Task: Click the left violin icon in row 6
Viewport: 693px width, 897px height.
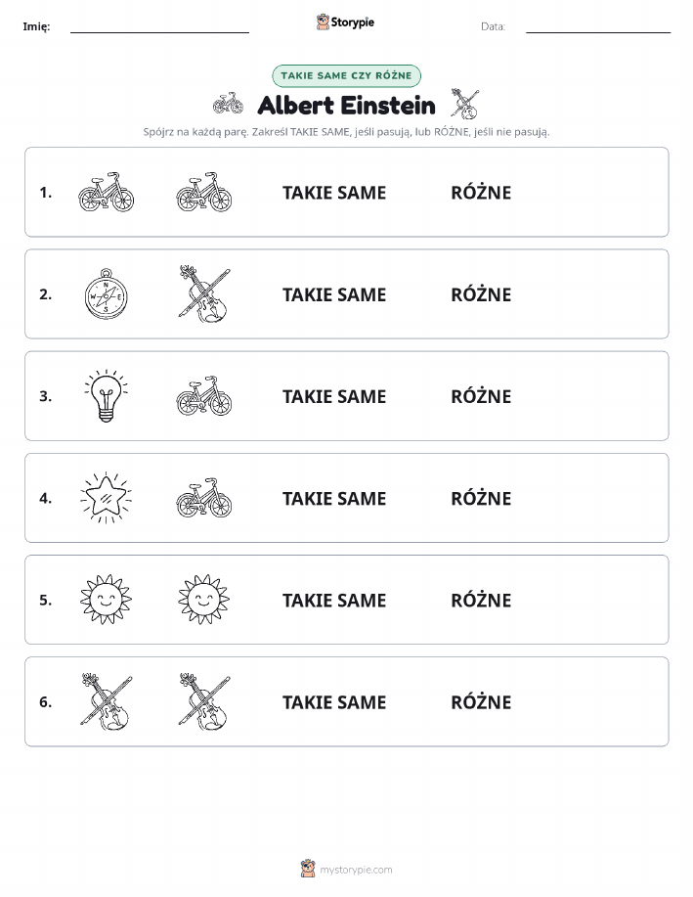Action: (x=106, y=701)
